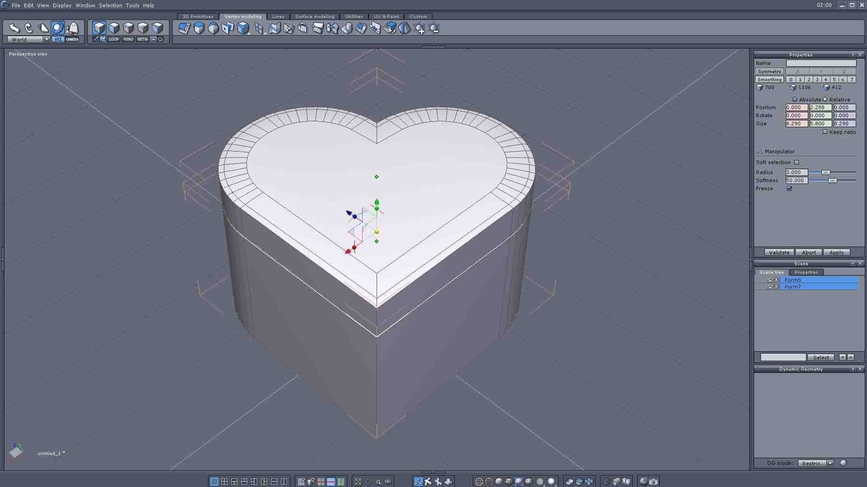The width and height of the screenshot is (867, 487).
Task: Toggle the XYZ manipulator mode
Action: pyautogui.click(x=58, y=39)
